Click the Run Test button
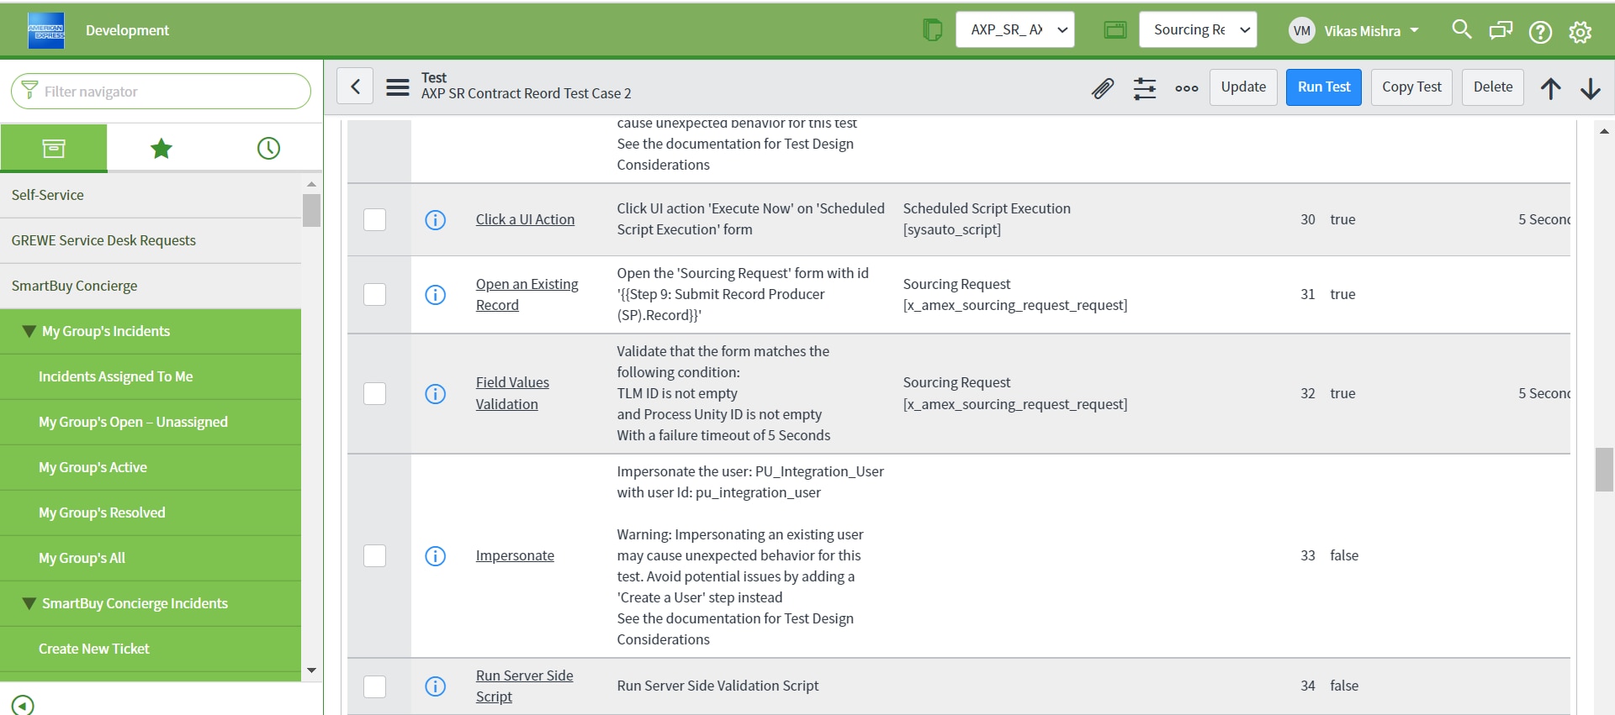1615x715 pixels. point(1324,87)
